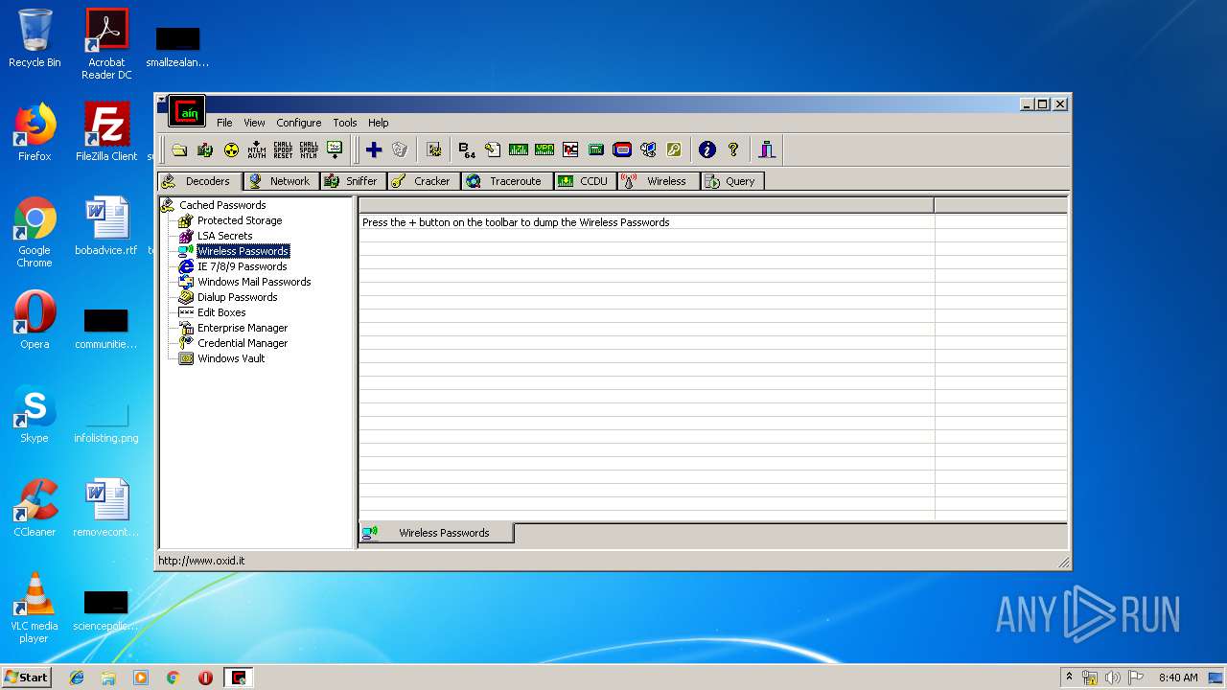Open the View menu
Screen dimensions: 1227x690
(254, 123)
